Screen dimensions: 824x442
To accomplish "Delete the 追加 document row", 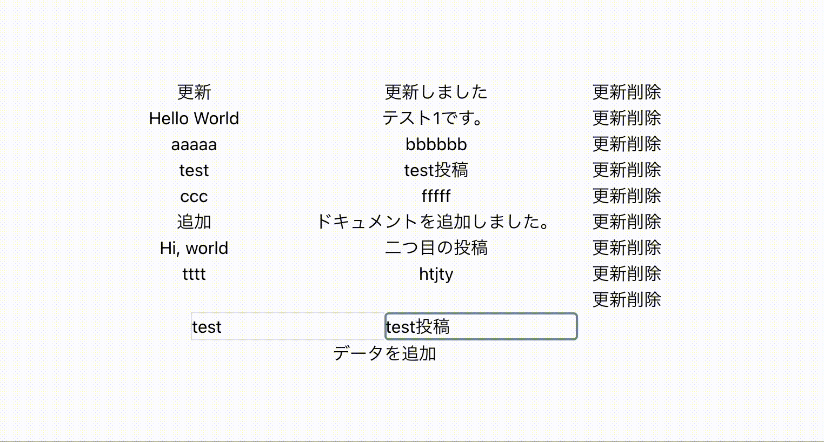I will tap(644, 222).
